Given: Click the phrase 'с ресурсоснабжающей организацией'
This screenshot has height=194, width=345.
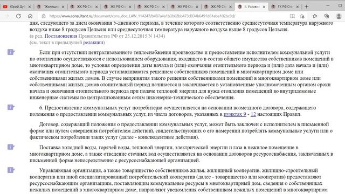Looking at the screenshot, I should [x=157, y=161].
